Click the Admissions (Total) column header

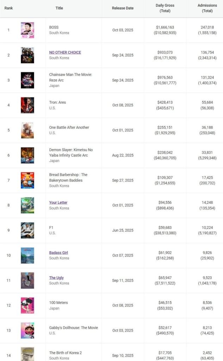(207, 8)
